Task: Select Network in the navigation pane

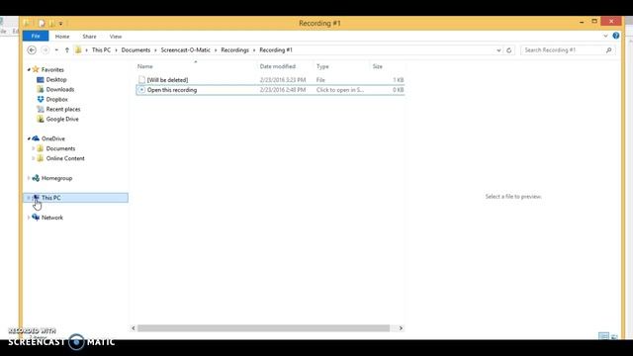Action: pos(52,218)
